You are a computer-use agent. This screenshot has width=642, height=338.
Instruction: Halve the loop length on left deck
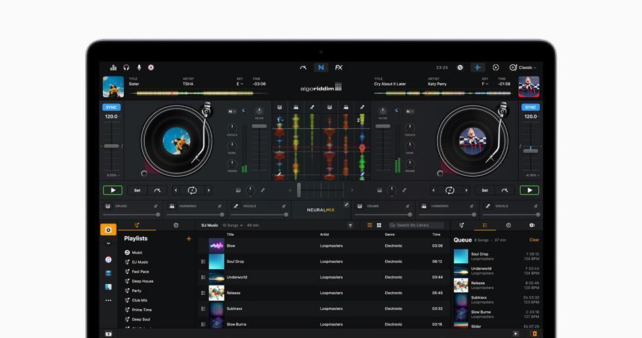click(176, 190)
